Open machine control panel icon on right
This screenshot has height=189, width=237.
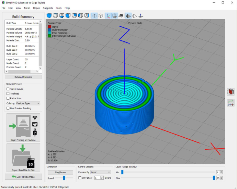[x=230, y=103]
